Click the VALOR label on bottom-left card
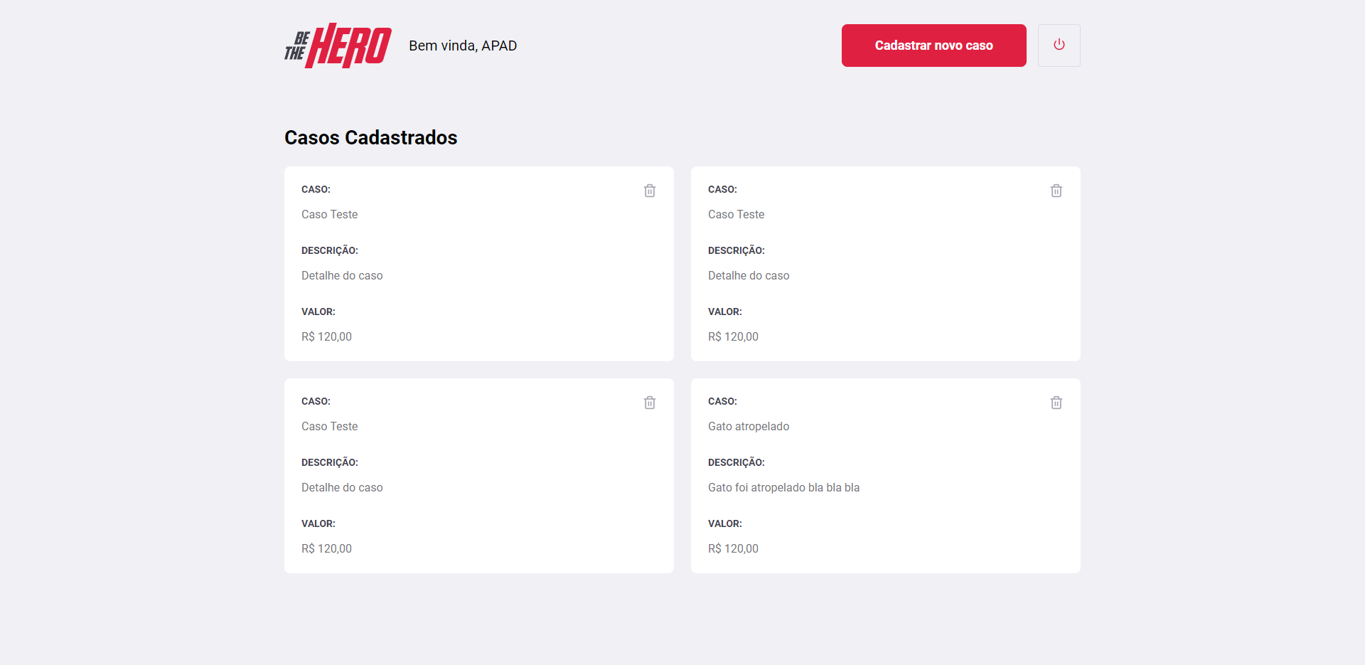This screenshot has width=1365, height=665. click(x=318, y=523)
